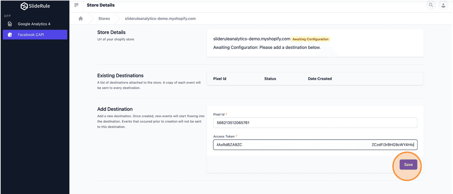The height and width of the screenshot is (194, 453).
Task: Click the Awaiting Configuration badge
Action: (x=310, y=39)
